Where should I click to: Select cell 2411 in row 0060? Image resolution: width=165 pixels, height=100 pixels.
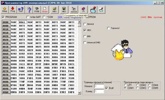pyautogui.click(x=23, y=64)
